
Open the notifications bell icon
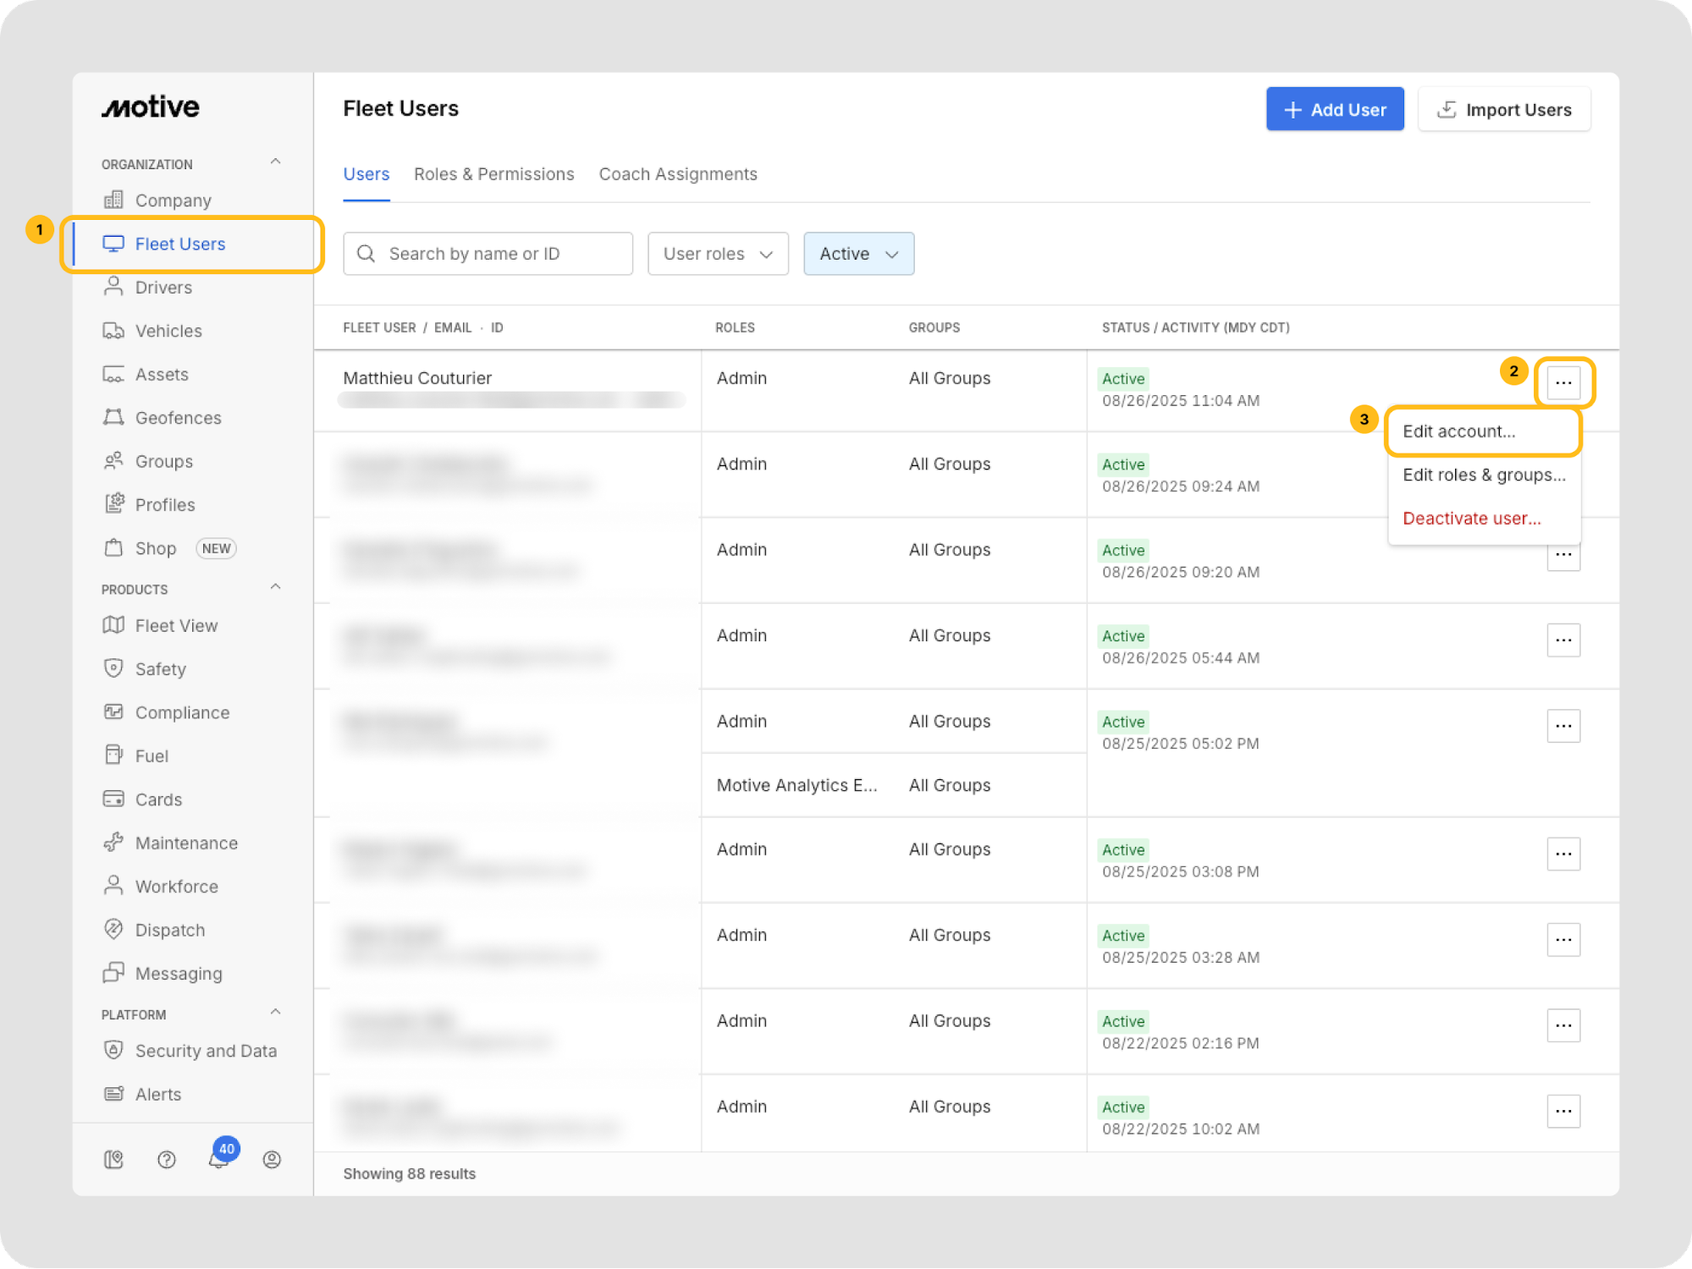pos(218,1159)
